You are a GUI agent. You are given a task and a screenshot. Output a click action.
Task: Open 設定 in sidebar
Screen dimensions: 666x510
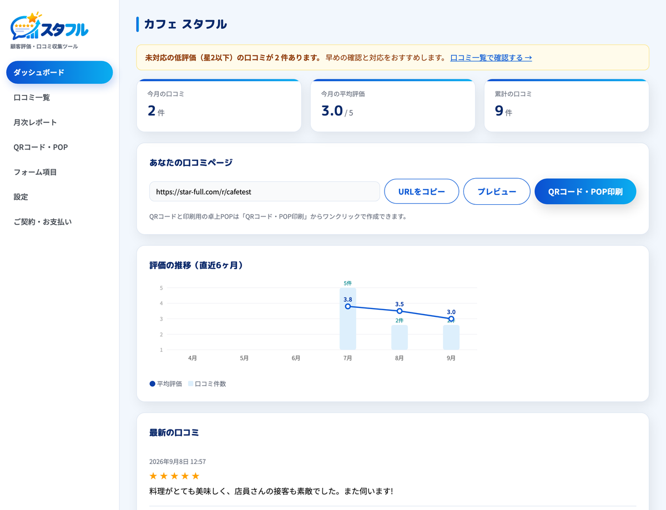click(x=59, y=196)
